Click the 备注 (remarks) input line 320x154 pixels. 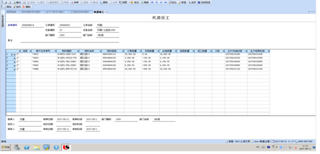(70, 41)
